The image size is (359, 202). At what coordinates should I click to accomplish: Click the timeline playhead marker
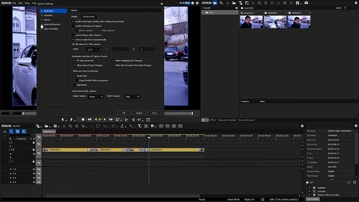click(x=149, y=138)
